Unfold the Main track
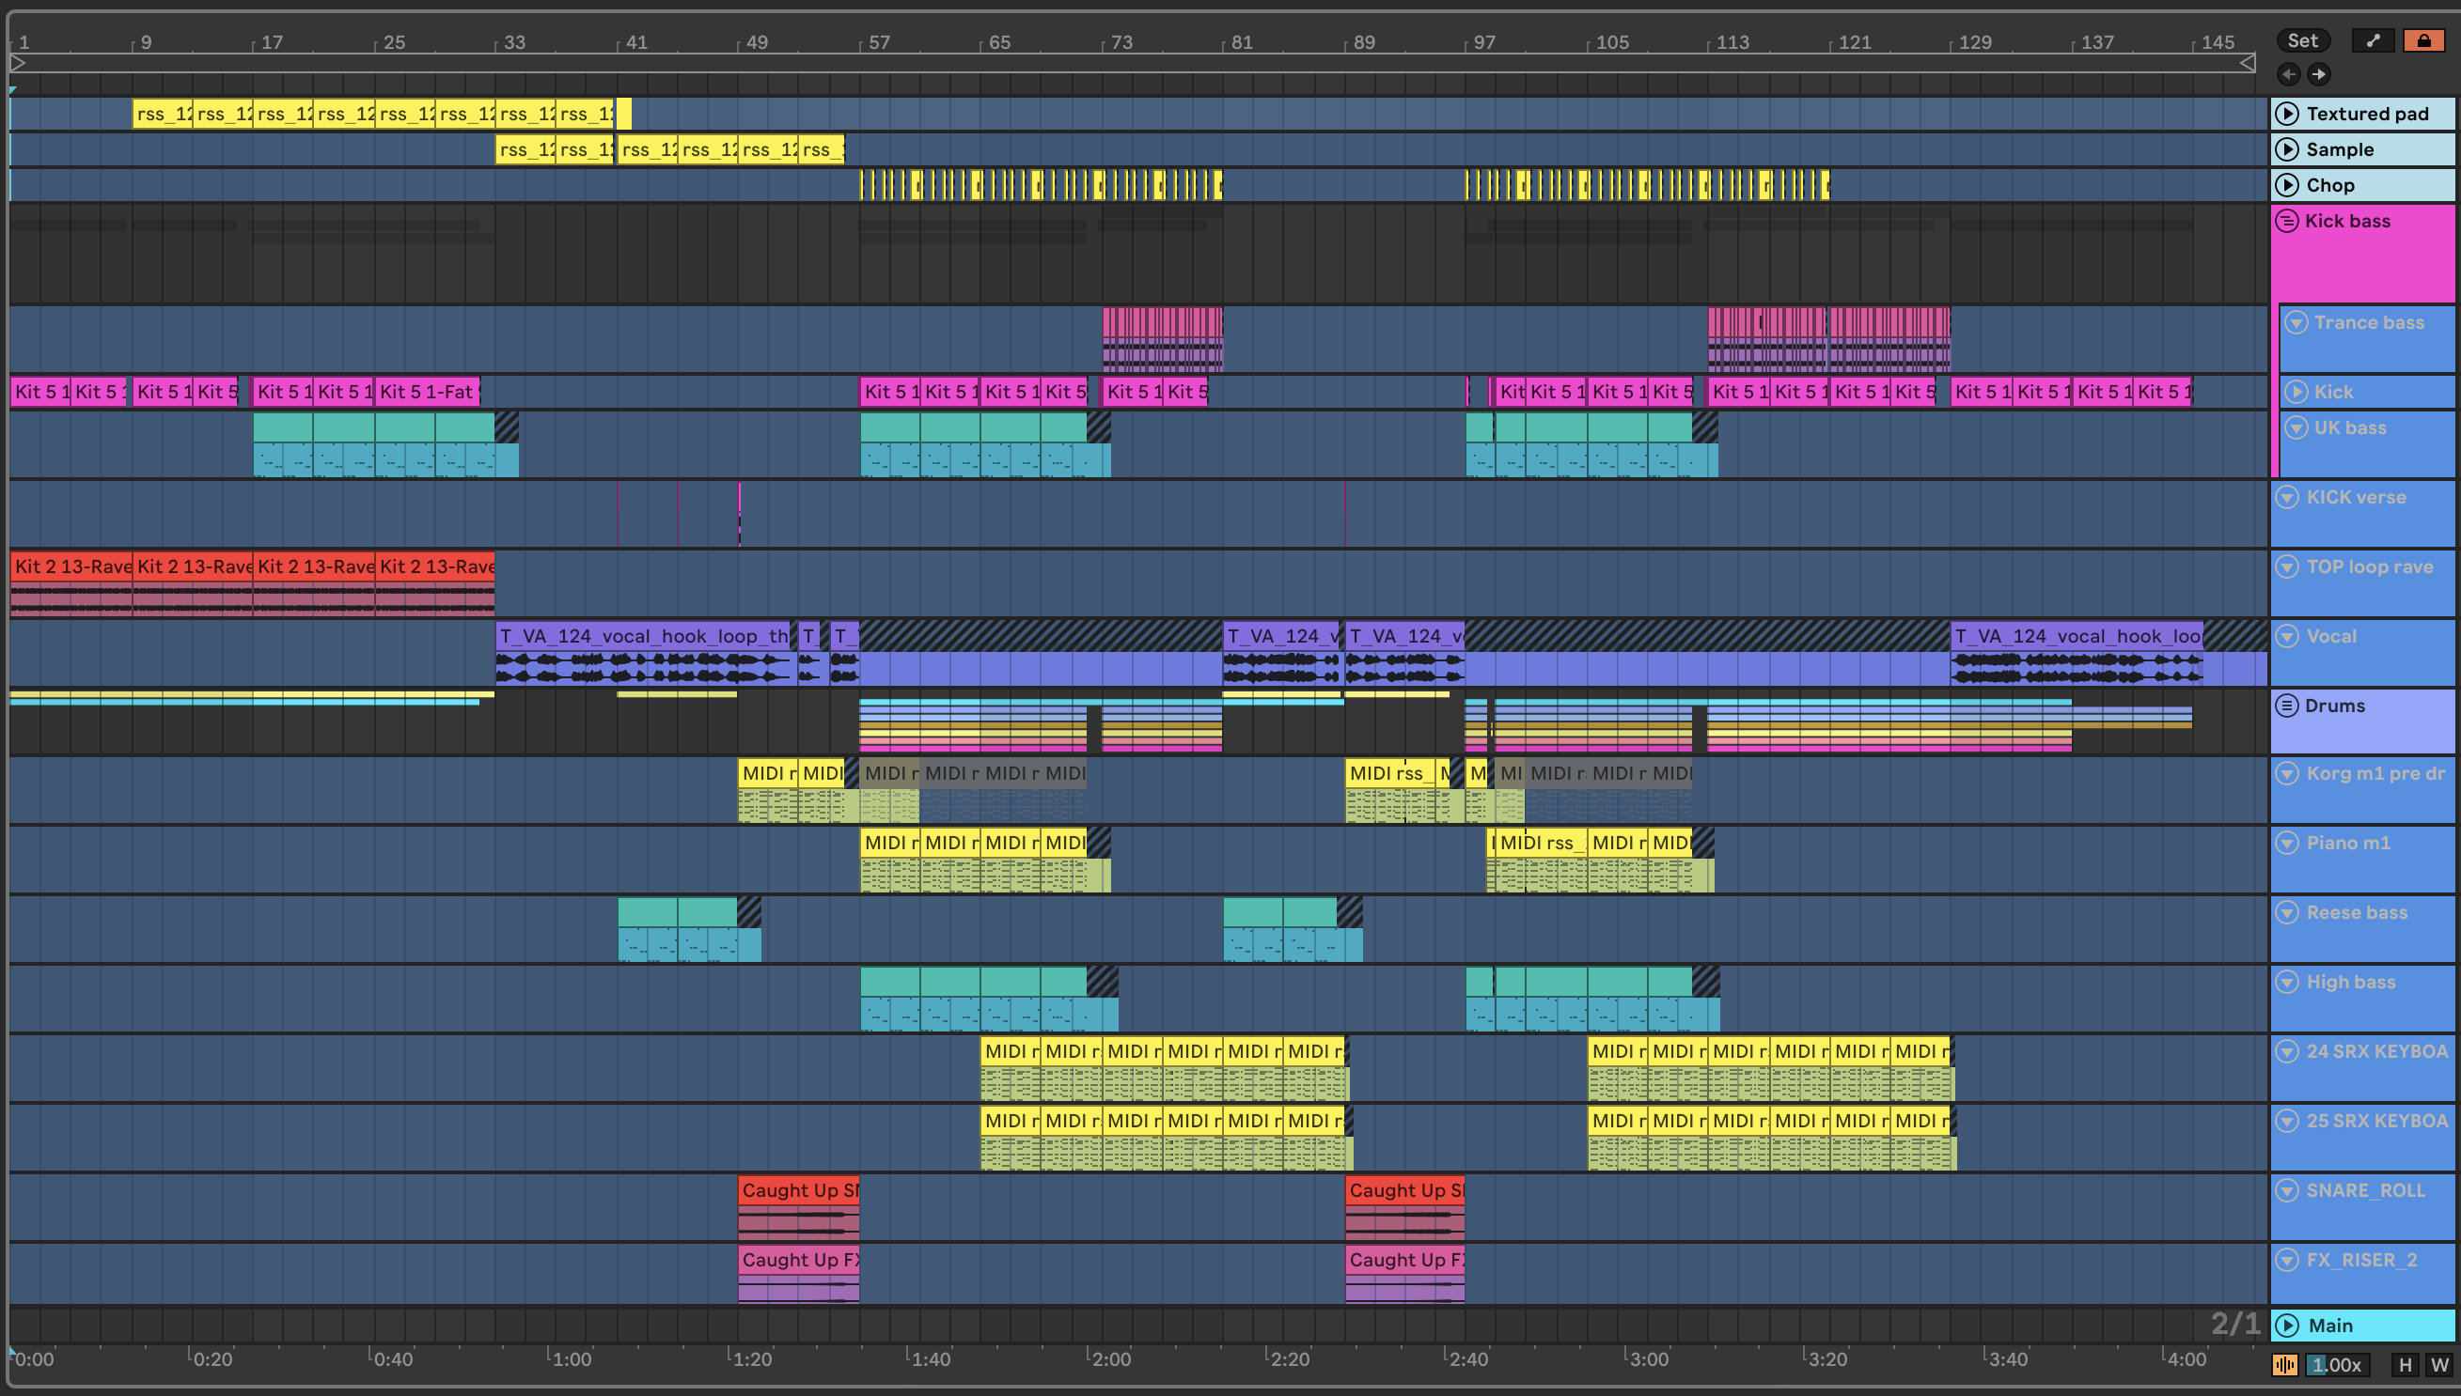 pyautogui.click(x=2287, y=1325)
